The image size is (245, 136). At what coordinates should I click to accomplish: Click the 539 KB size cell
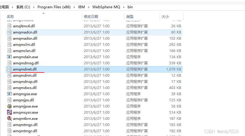pyautogui.click(x=175, y=63)
